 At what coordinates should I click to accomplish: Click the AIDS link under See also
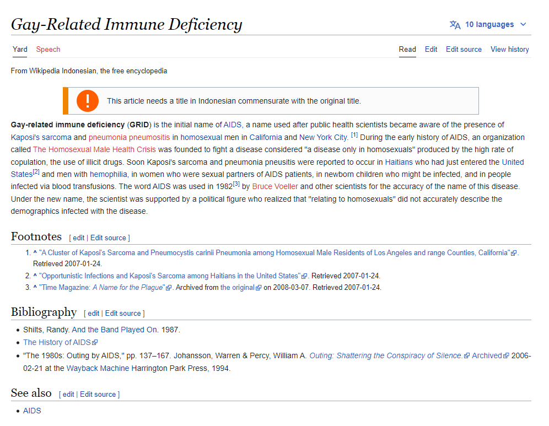tap(32, 411)
